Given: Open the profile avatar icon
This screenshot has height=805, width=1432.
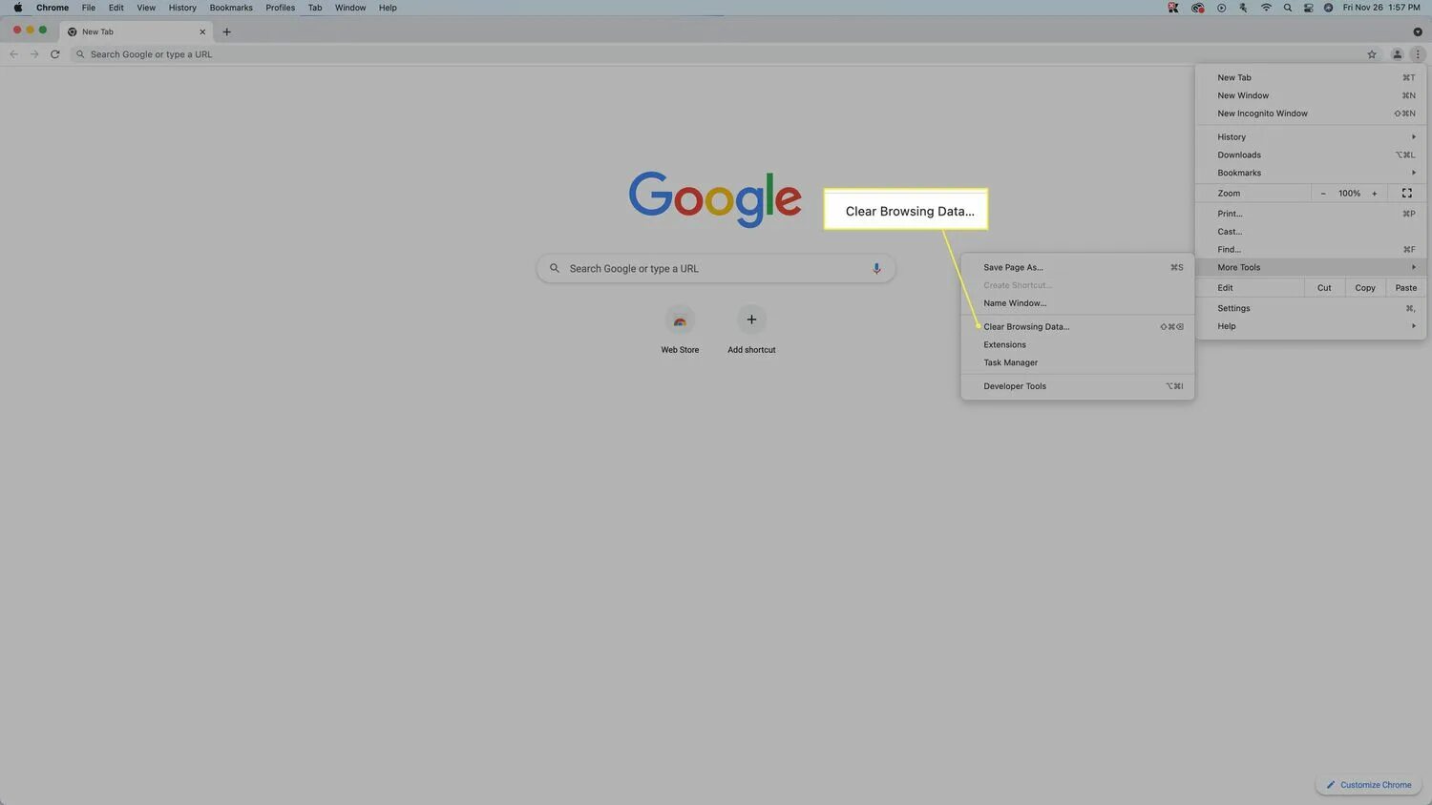Looking at the screenshot, I should (x=1397, y=54).
